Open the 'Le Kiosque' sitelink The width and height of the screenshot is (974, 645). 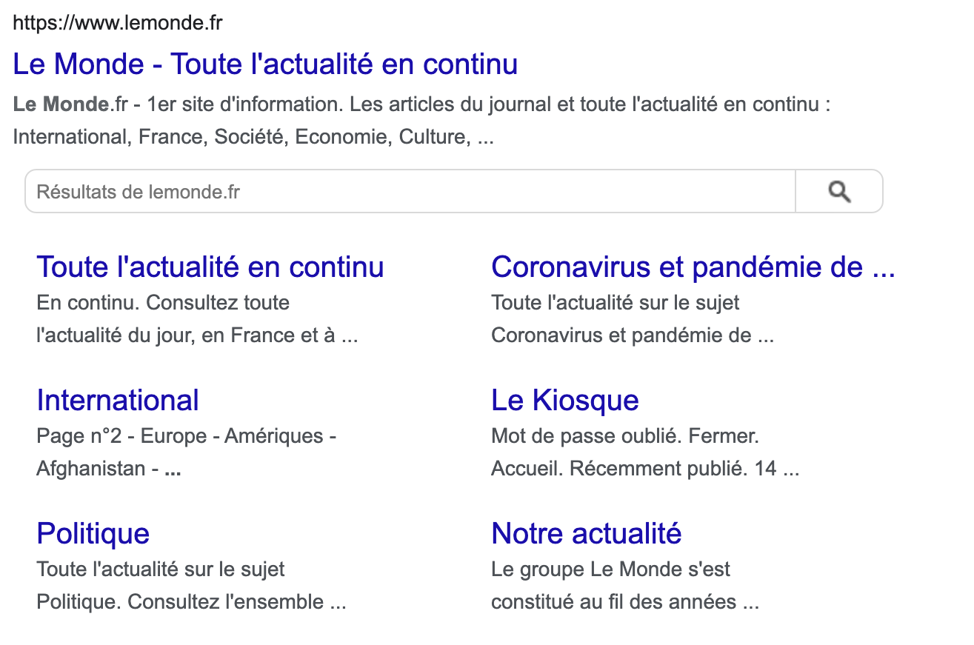pyautogui.click(x=564, y=400)
